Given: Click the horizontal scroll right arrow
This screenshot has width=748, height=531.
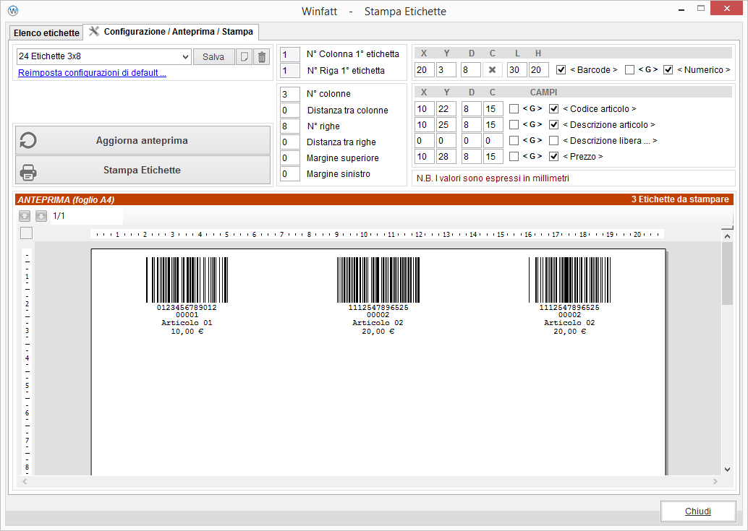Looking at the screenshot, I should [x=715, y=481].
